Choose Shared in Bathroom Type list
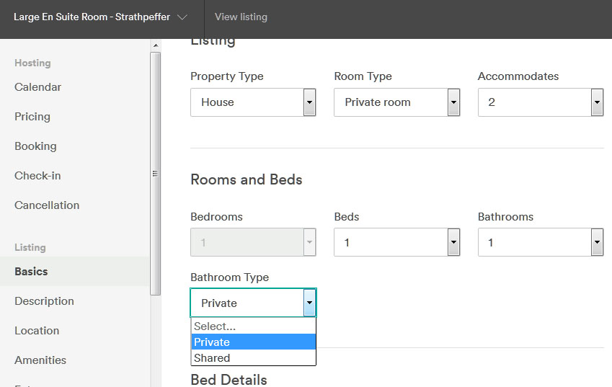The height and width of the screenshot is (387, 612). pos(212,358)
